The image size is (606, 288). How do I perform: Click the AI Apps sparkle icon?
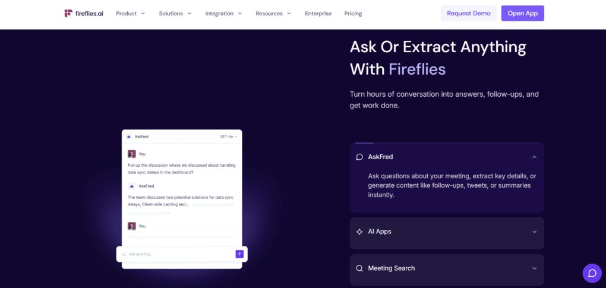[x=359, y=232]
